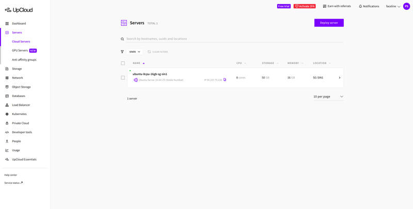Click the Ubuntu Server 24.04 LTS text
Image resolution: width=413 pixels, height=209 pixels.
point(161,80)
